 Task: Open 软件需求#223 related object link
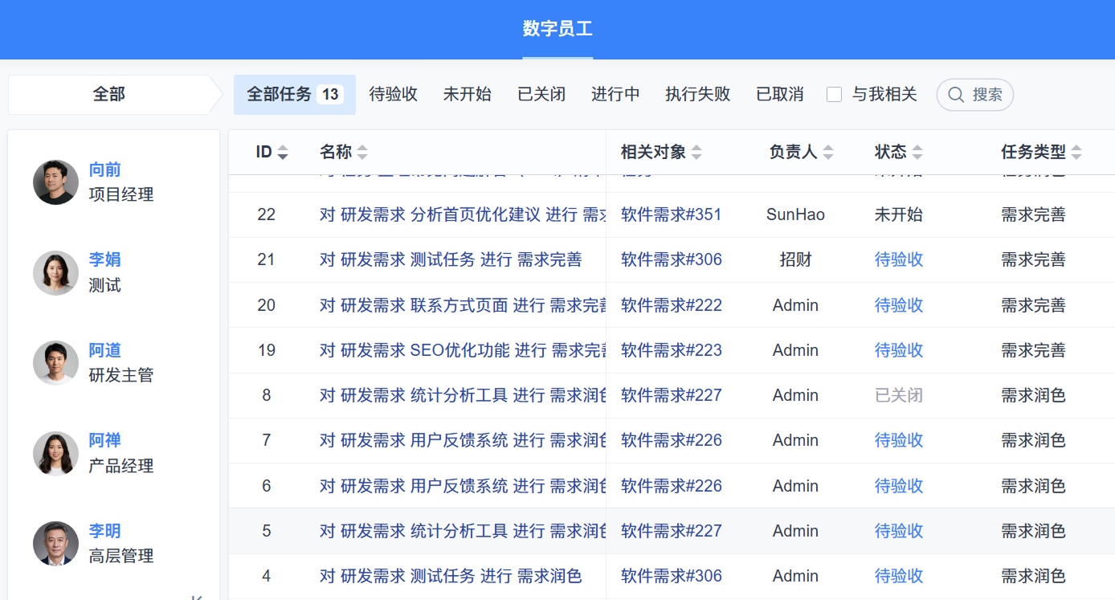pos(672,350)
